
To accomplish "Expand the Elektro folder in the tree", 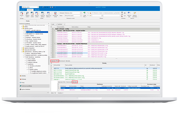I will (x=22, y=27).
